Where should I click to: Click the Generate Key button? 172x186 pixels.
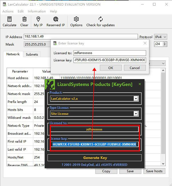pyautogui.click(x=95, y=158)
